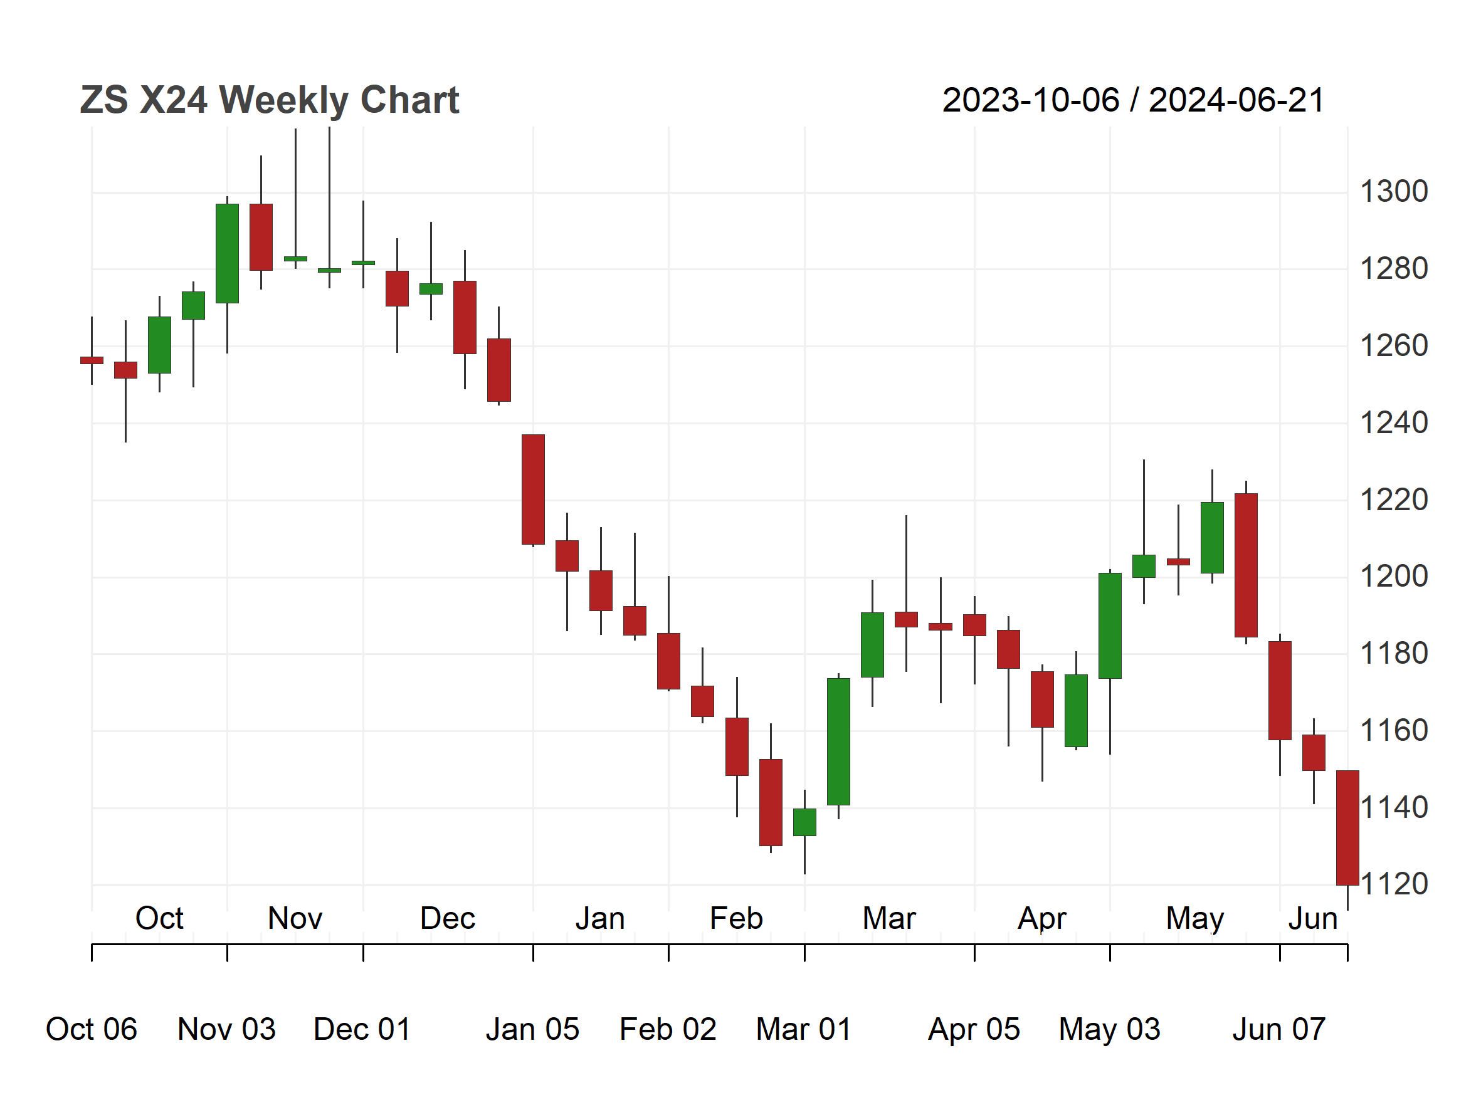Select the Nov 03 date axis label
Image resolution: width=1481 pixels, height=1110 pixels.
tap(226, 1029)
